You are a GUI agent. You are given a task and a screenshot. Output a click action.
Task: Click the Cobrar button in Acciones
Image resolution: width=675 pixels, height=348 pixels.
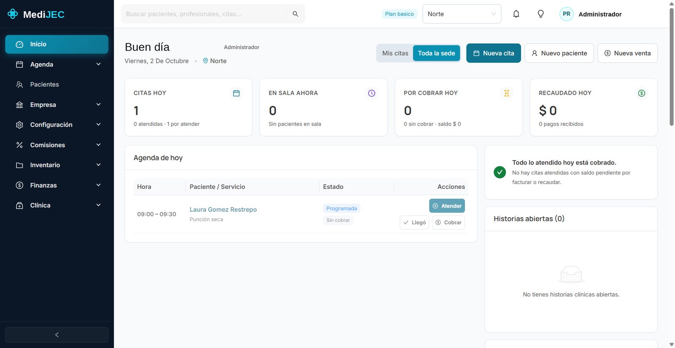tap(448, 222)
